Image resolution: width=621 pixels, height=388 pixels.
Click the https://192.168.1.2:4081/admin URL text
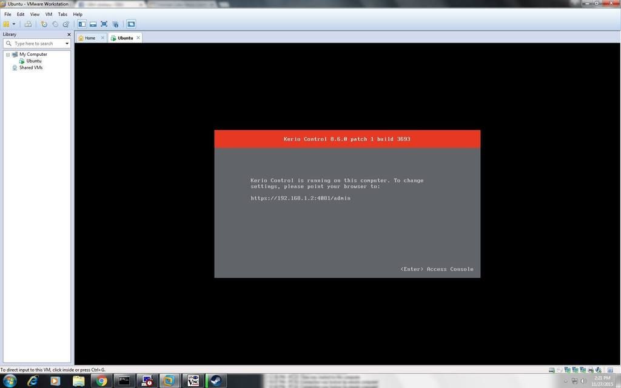click(x=301, y=198)
